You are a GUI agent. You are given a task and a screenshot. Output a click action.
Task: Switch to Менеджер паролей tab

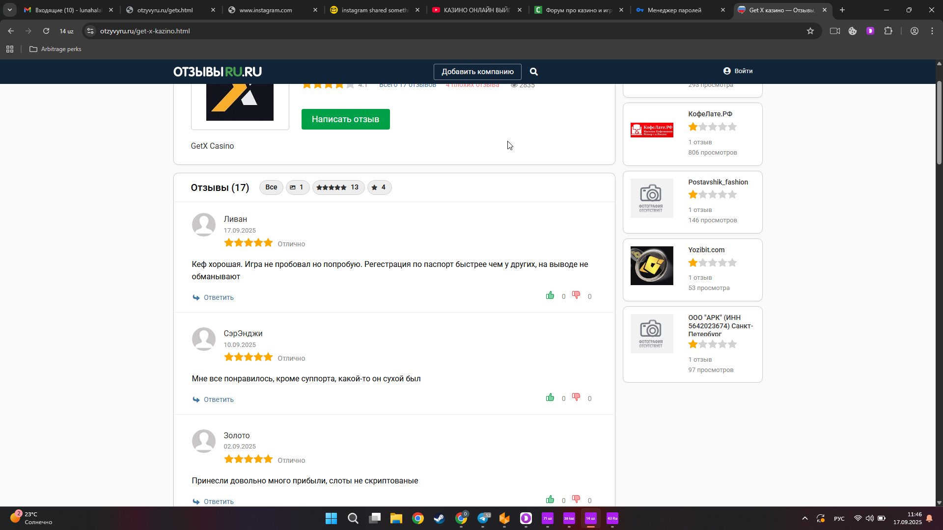tap(680, 10)
